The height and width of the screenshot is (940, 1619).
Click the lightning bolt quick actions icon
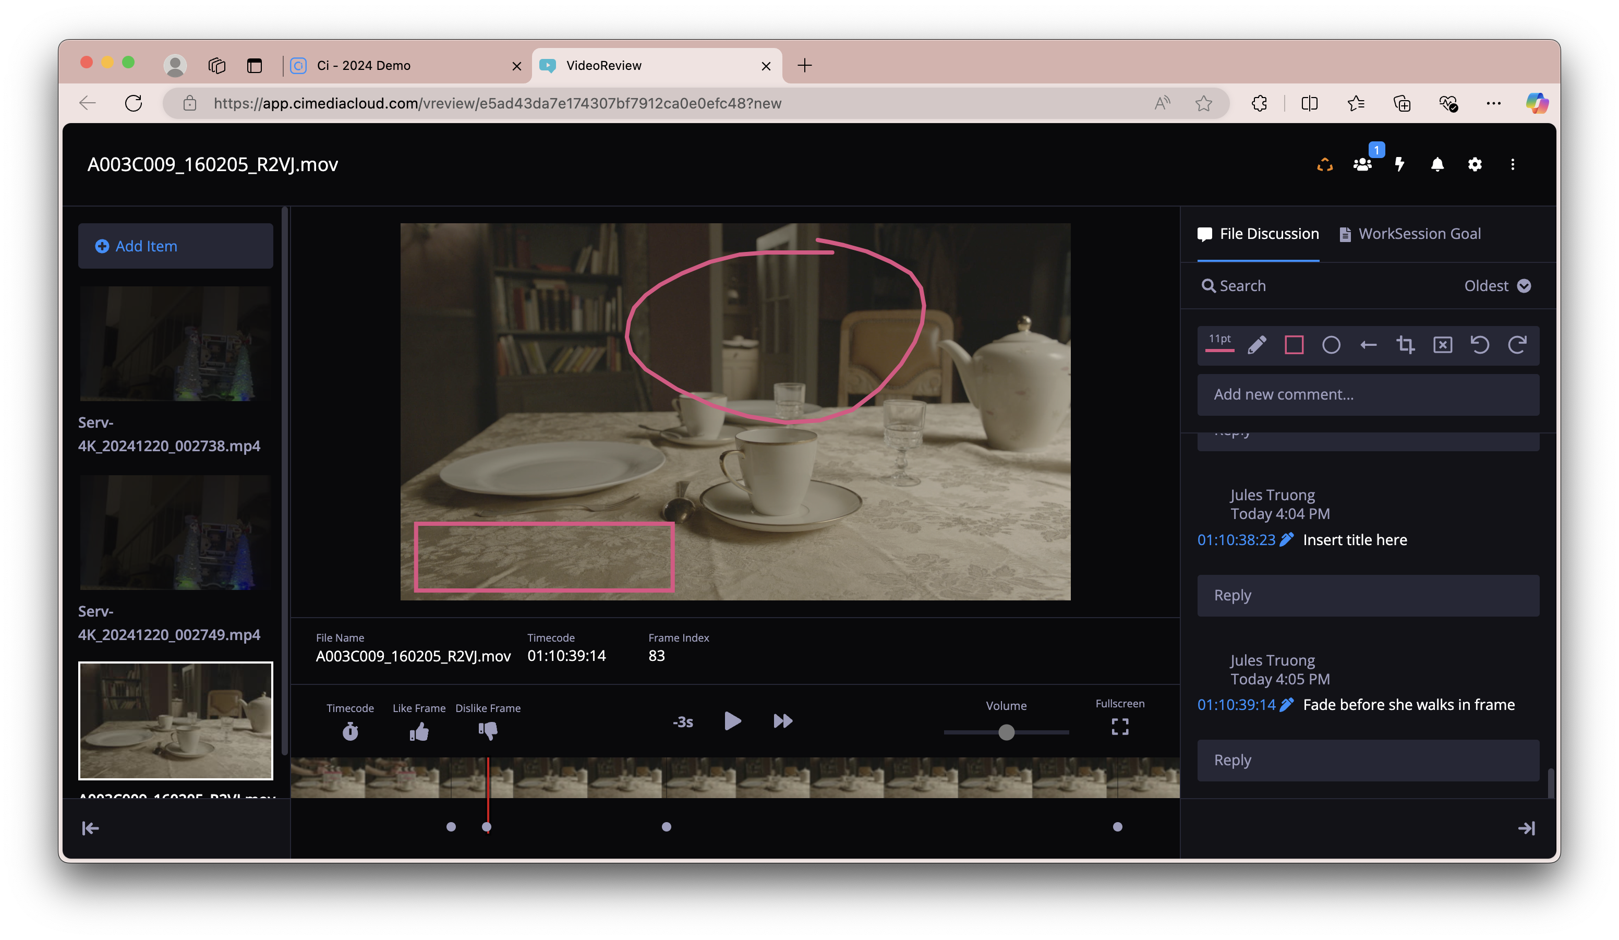click(x=1400, y=164)
